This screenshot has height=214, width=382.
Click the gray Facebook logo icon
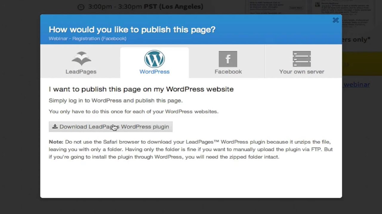pyautogui.click(x=228, y=59)
